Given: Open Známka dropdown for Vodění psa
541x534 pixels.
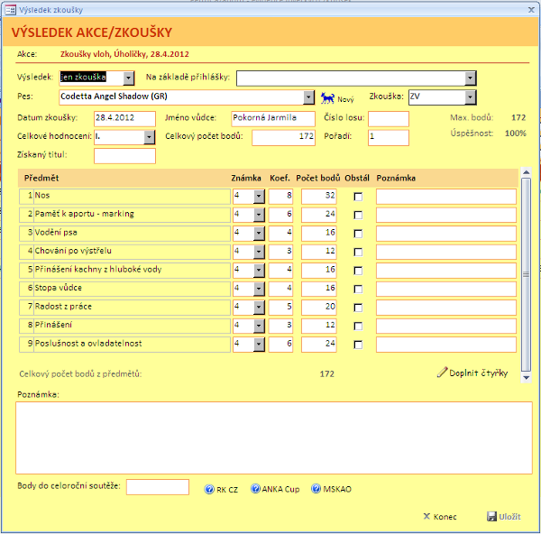Looking at the screenshot, I should 259,234.
